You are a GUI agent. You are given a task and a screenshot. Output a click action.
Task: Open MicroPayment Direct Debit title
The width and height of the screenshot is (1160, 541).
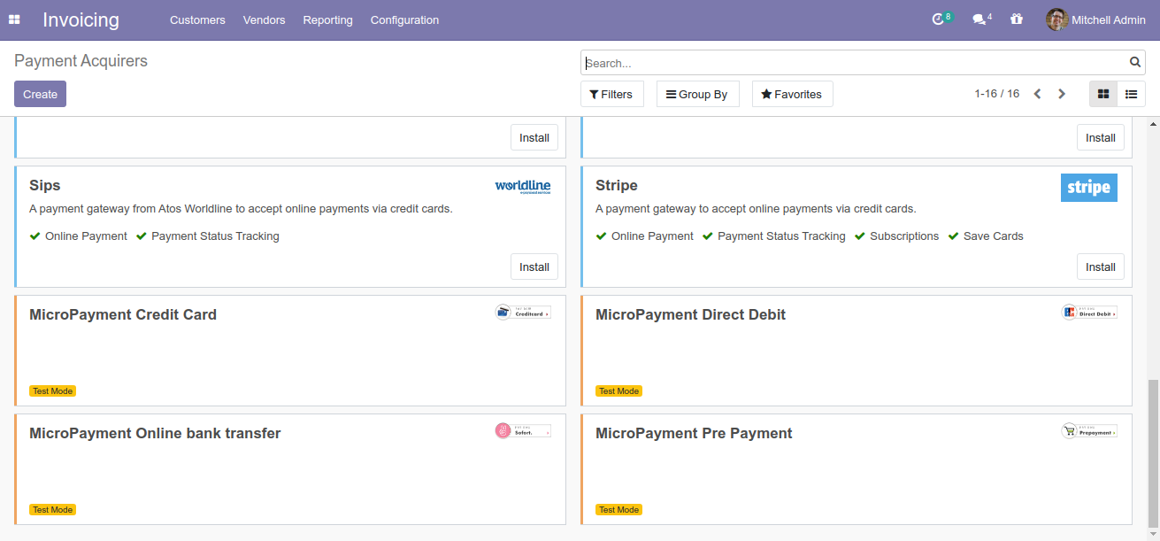coord(690,314)
